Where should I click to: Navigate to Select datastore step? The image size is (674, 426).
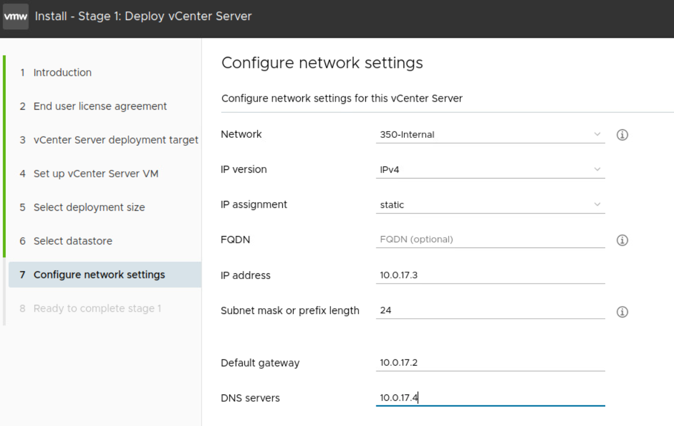(x=72, y=241)
